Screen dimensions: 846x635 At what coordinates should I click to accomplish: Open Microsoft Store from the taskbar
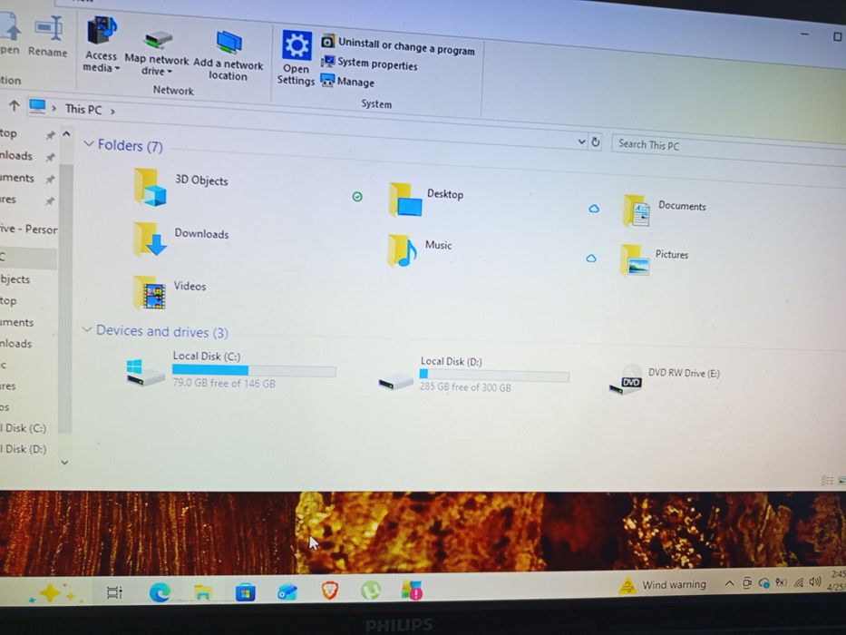[245, 592]
